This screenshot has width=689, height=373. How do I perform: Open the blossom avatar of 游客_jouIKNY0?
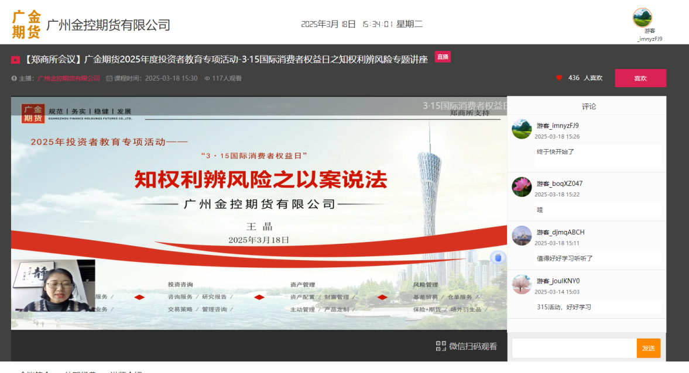coord(522,284)
